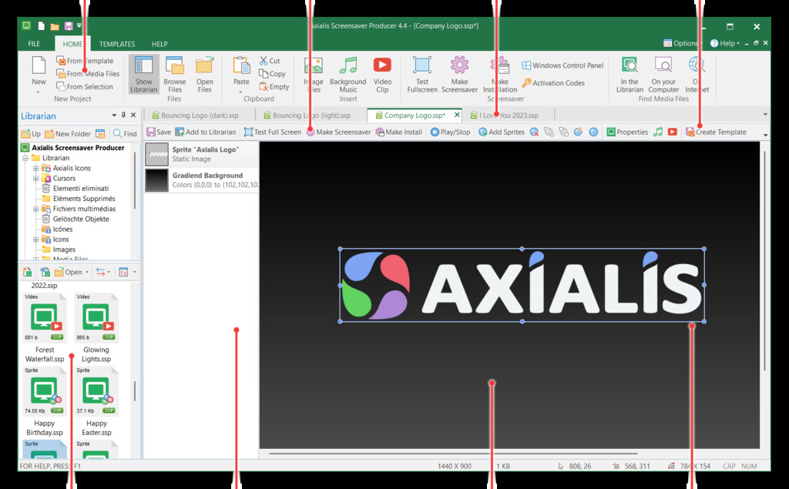Image resolution: width=789 pixels, height=489 pixels.
Task: Click Add Sprites in document toolbar
Action: (x=501, y=132)
